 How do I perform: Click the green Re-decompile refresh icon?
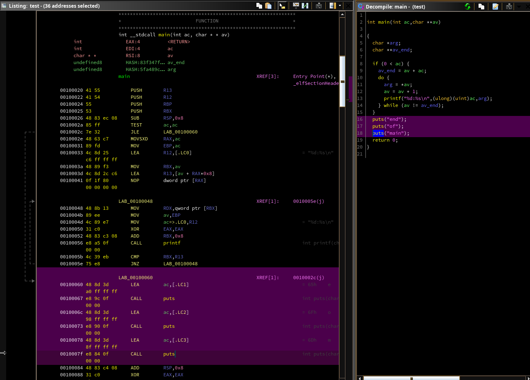click(468, 7)
